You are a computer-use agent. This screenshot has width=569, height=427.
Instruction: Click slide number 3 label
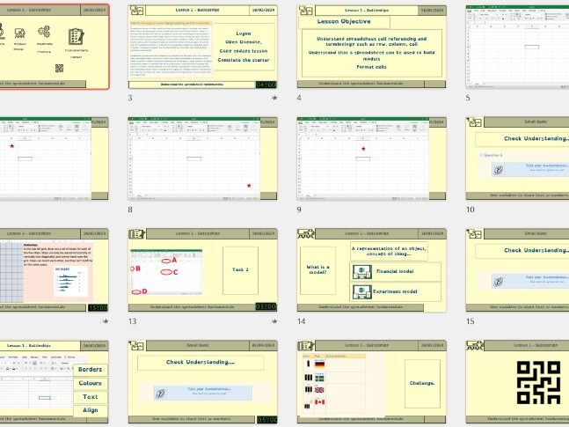click(130, 98)
